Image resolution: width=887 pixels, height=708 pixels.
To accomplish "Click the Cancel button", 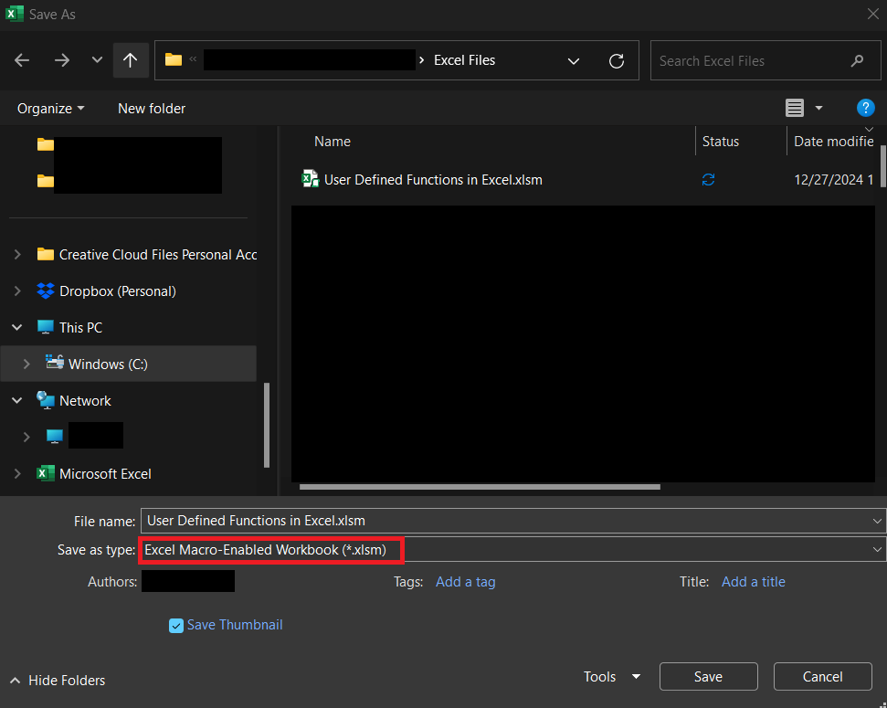I will (822, 677).
